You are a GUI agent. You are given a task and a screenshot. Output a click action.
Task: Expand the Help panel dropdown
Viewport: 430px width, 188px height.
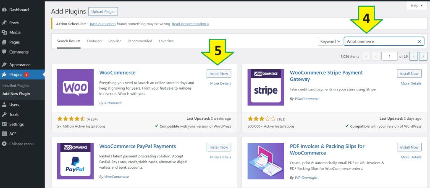[417, 6]
